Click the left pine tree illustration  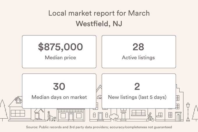(x=3, y=110)
